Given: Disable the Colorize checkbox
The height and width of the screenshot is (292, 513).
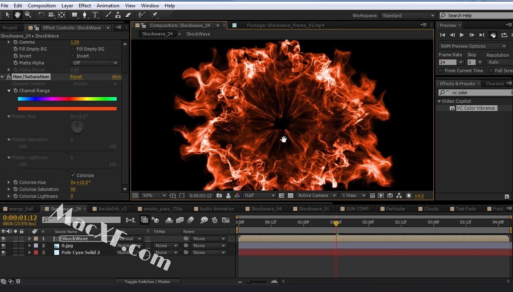Looking at the screenshot, I should [x=73, y=175].
